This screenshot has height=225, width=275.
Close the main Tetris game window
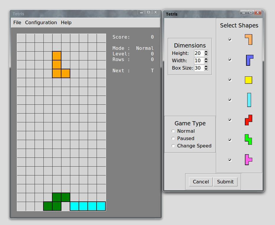pos(155,12)
